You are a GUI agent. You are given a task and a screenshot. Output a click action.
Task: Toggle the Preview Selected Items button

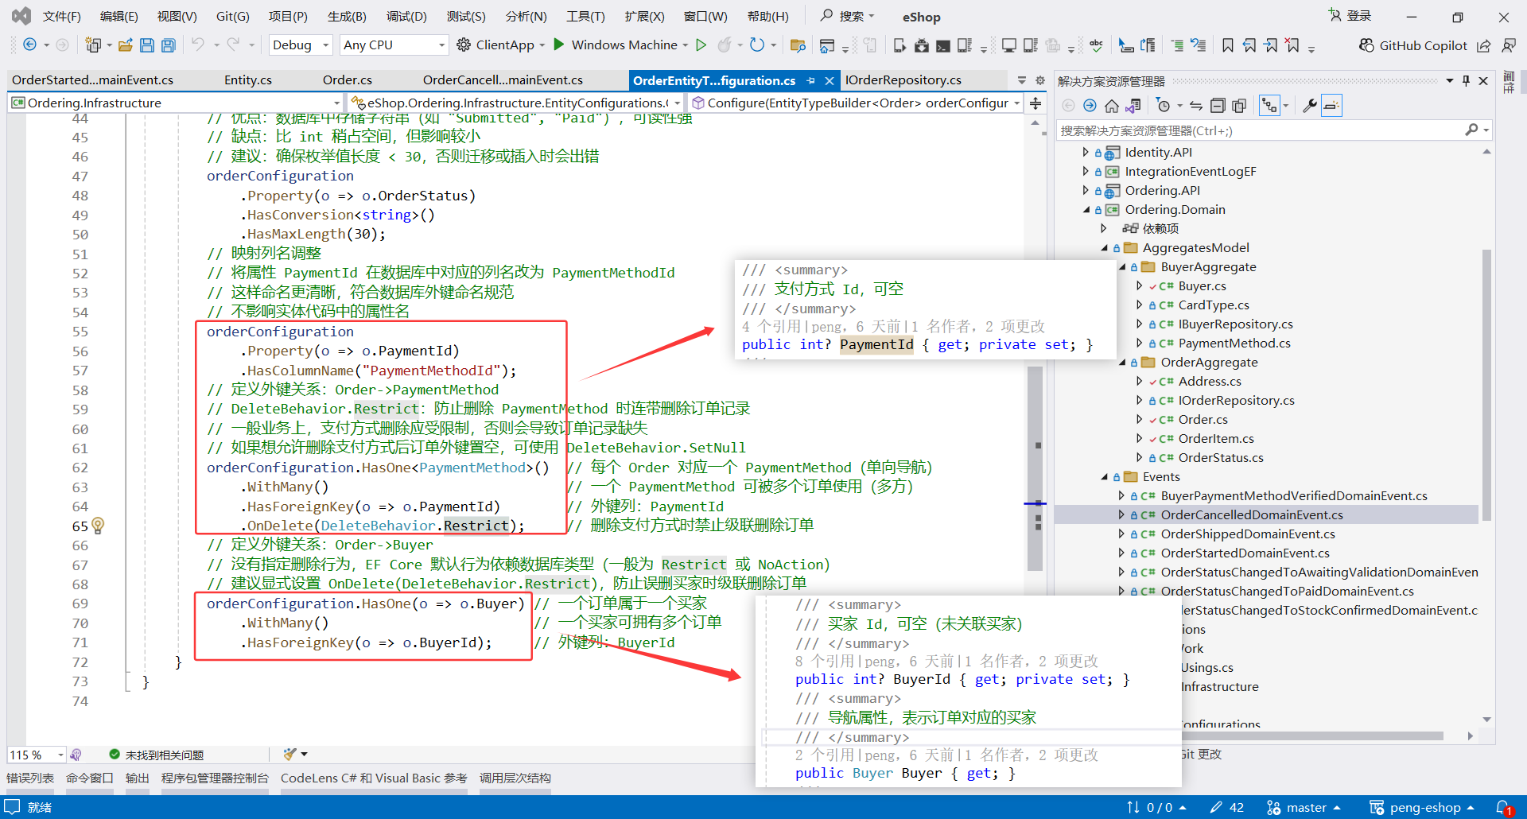coord(1331,106)
